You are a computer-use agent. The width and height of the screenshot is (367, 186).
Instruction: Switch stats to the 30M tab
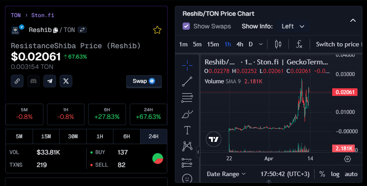point(73,136)
